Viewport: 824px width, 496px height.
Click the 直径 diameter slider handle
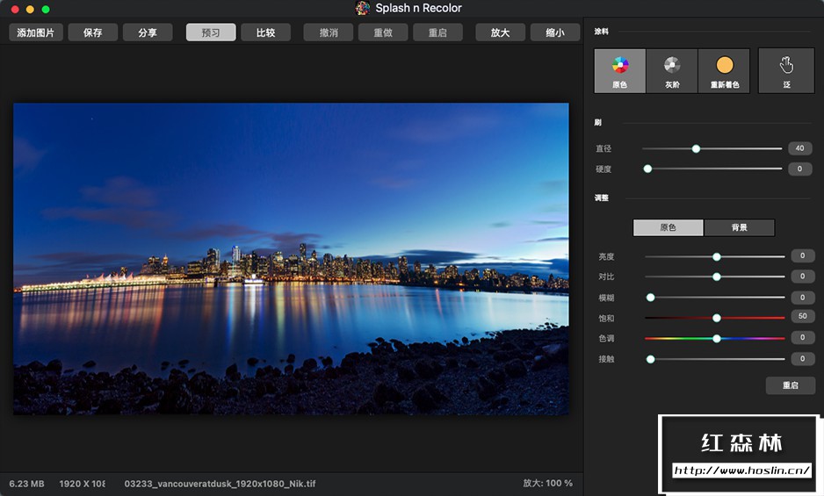pos(696,149)
